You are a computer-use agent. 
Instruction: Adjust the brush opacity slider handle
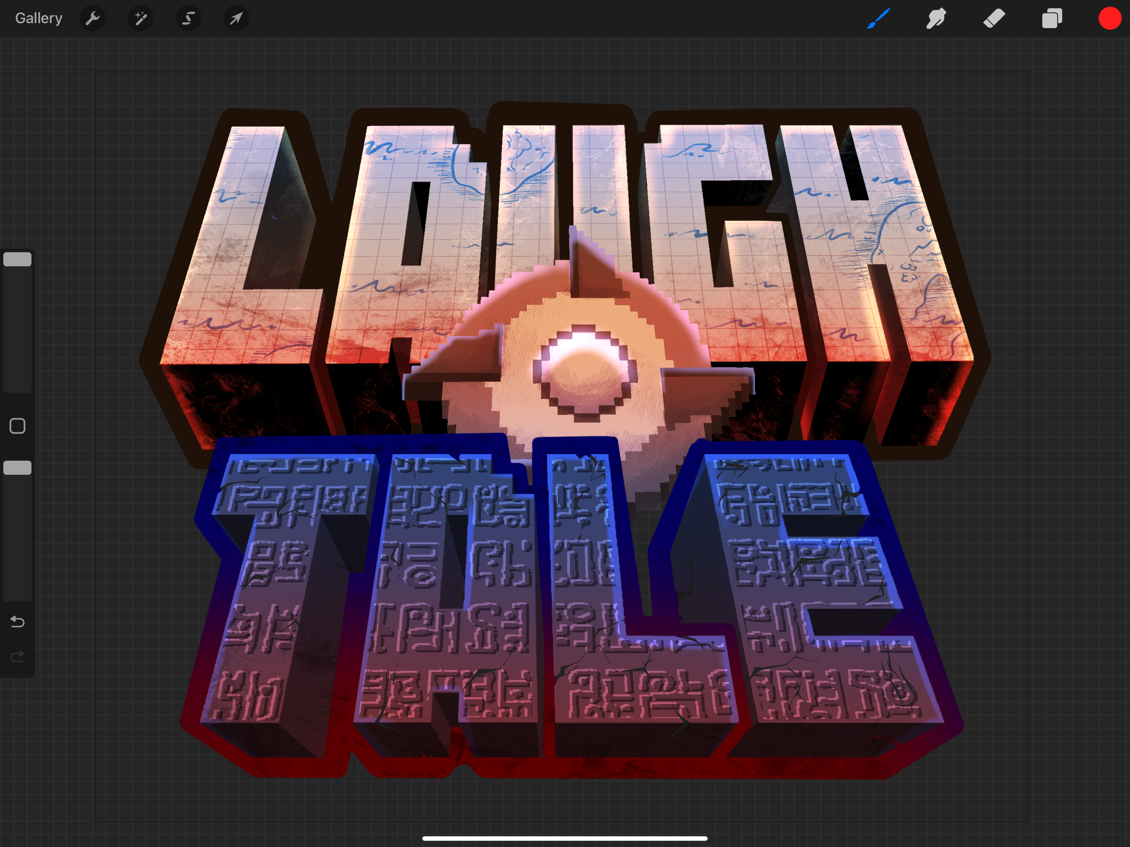17,468
